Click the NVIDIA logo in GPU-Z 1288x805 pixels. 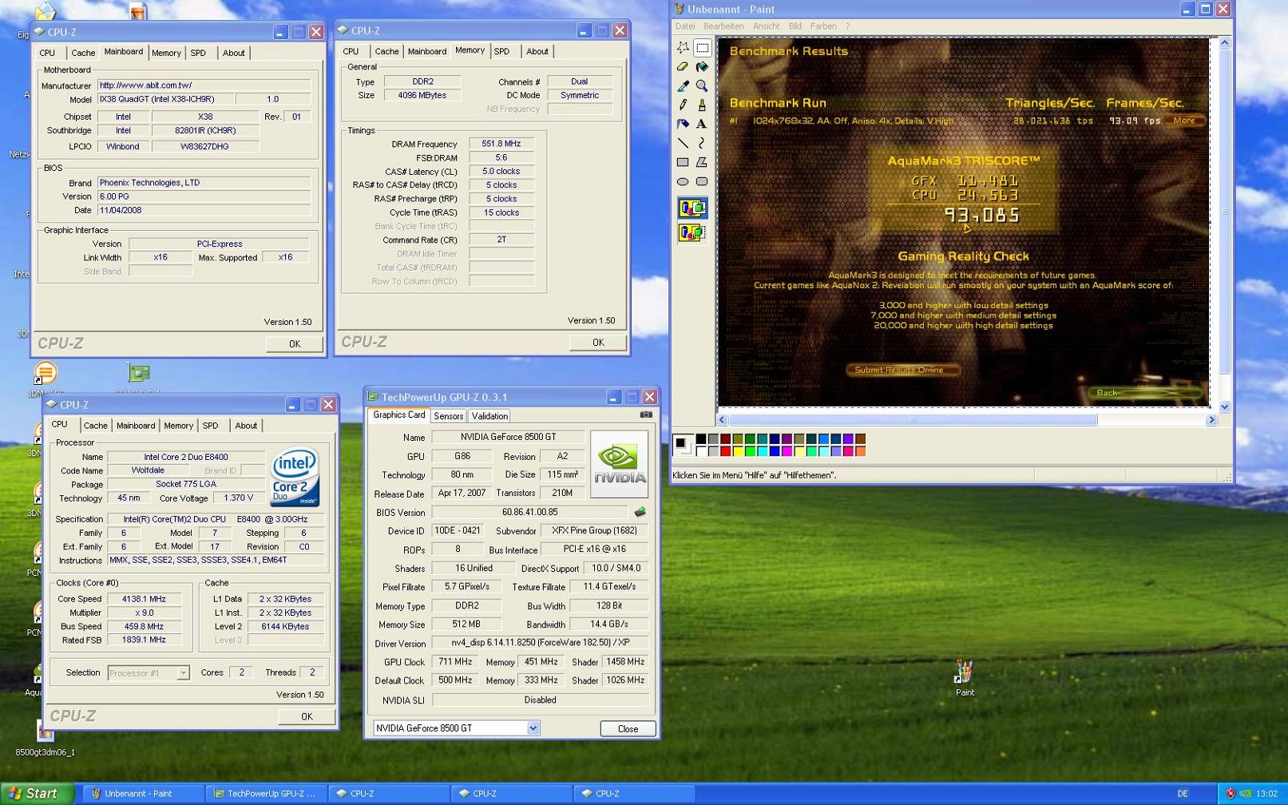[x=619, y=464]
